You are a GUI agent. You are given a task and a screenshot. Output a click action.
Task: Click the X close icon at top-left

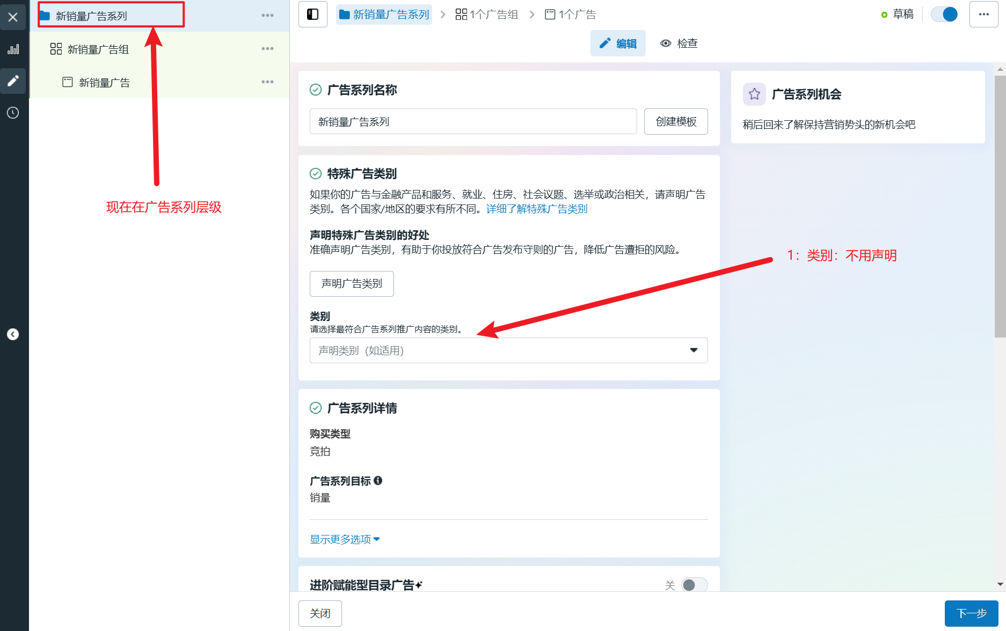(x=13, y=17)
